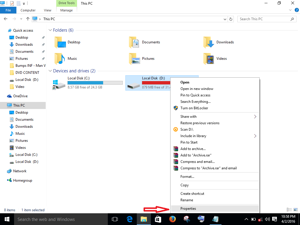The height and width of the screenshot is (225, 300).
Task: Launch Microsoft Edge from the taskbar
Action: pos(129,219)
